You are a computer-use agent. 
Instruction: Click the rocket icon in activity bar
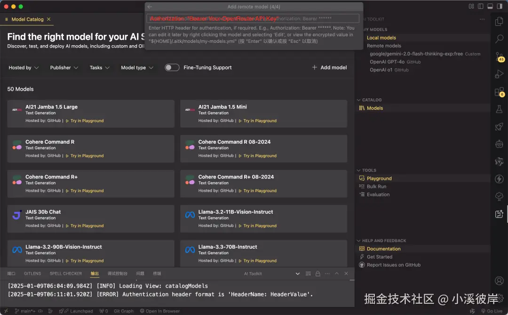click(x=499, y=127)
